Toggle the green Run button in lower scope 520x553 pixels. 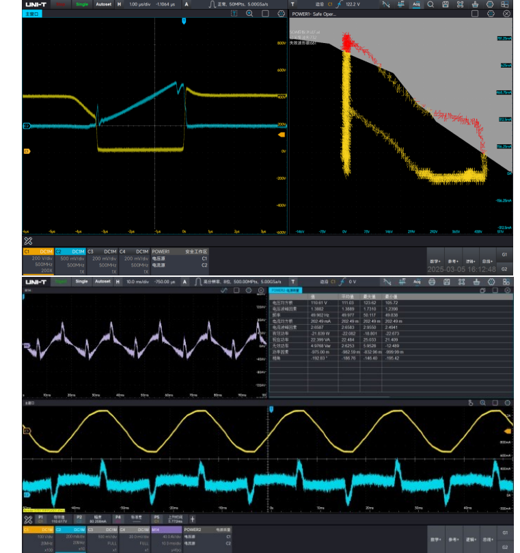coord(61,281)
